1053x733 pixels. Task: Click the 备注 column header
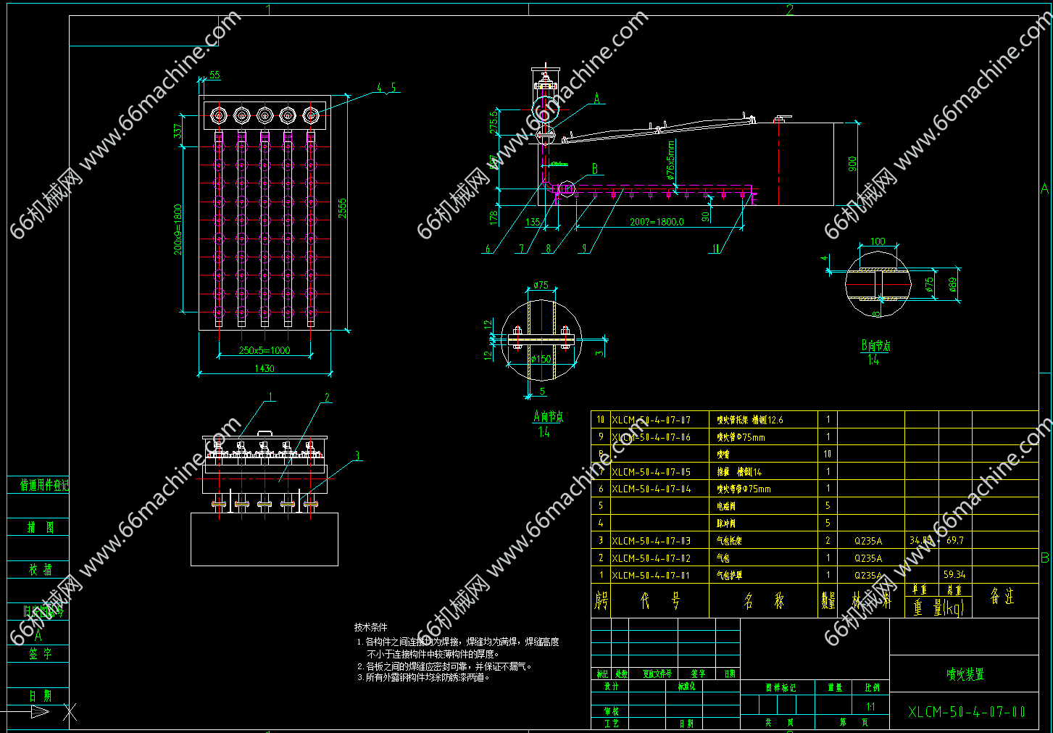pos(1002,597)
